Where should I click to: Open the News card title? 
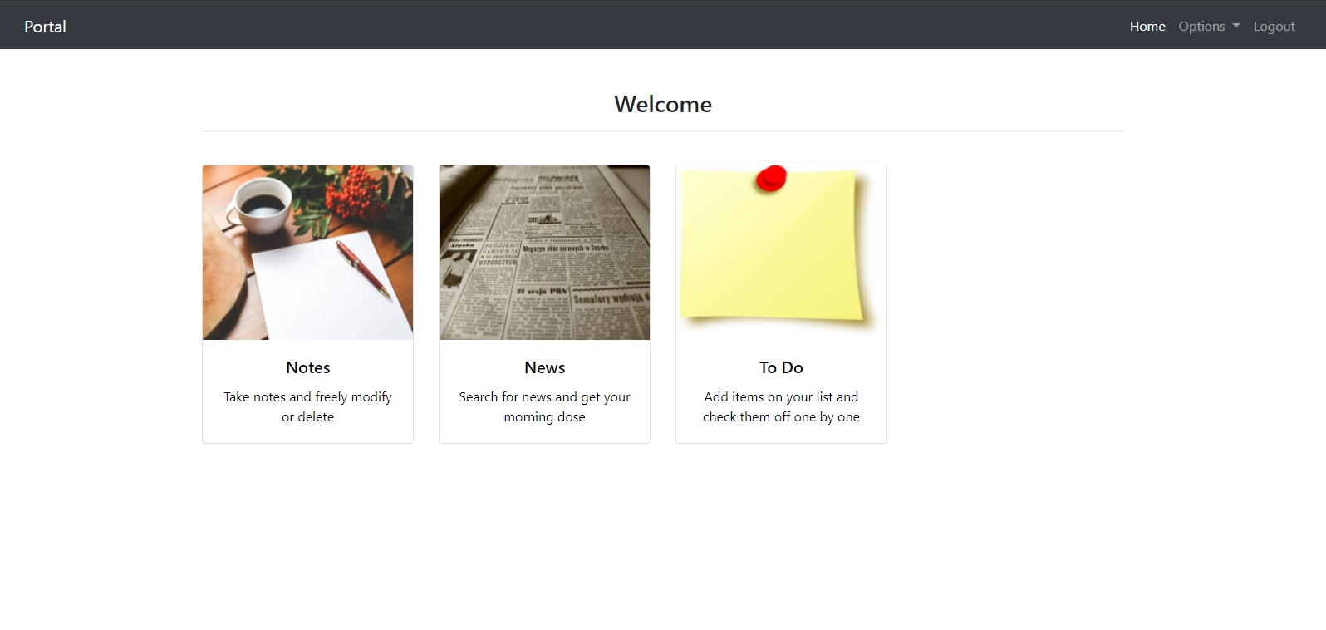tap(544, 367)
